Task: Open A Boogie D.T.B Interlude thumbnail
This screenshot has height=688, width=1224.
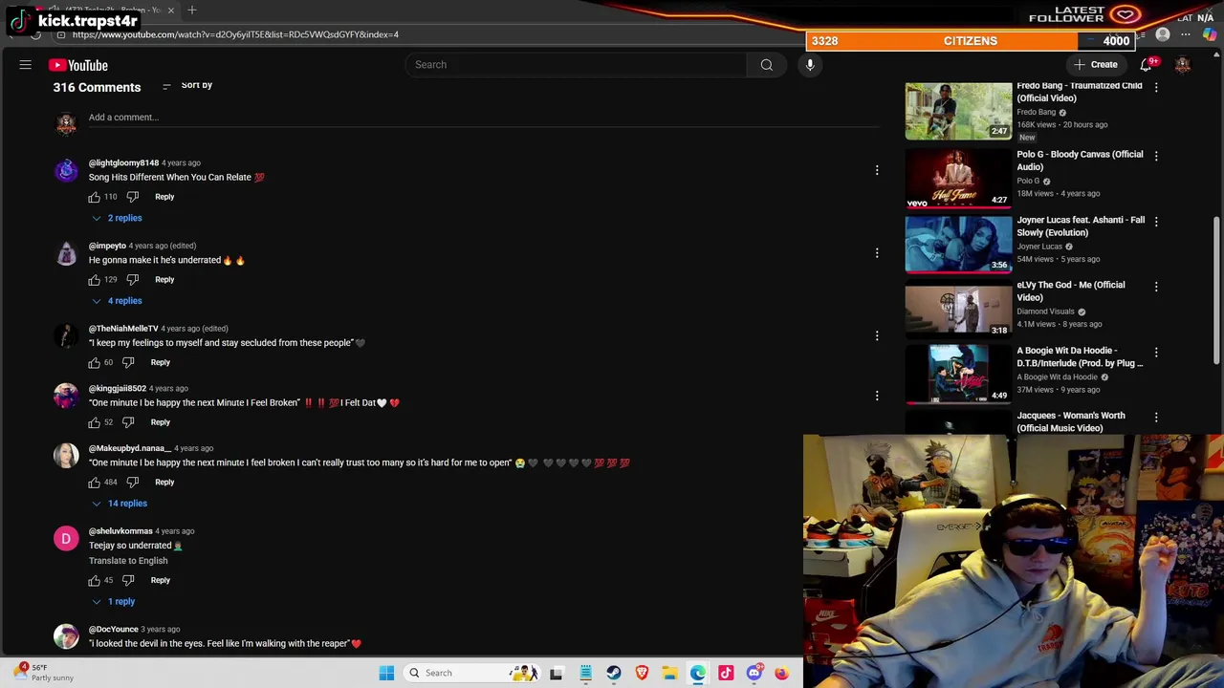Action: click(x=958, y=374)
